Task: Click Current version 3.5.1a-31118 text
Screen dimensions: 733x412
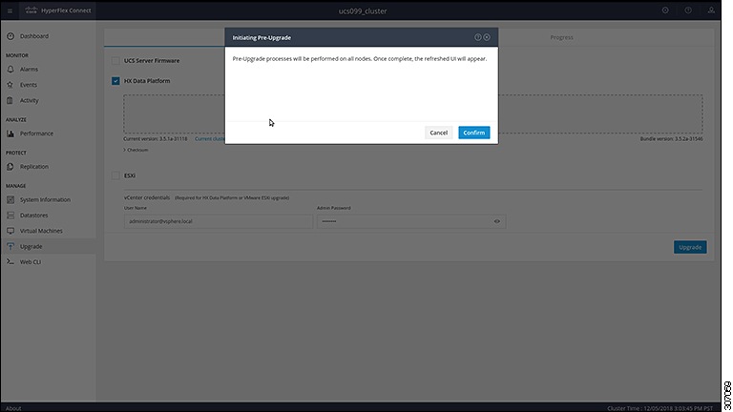Action: point(156,138)
